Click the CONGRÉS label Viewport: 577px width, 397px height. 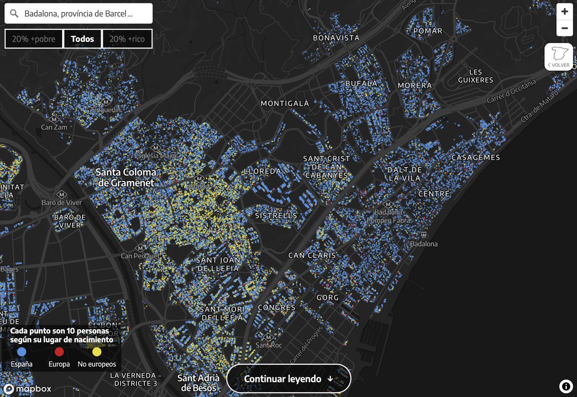coord(276,307)
